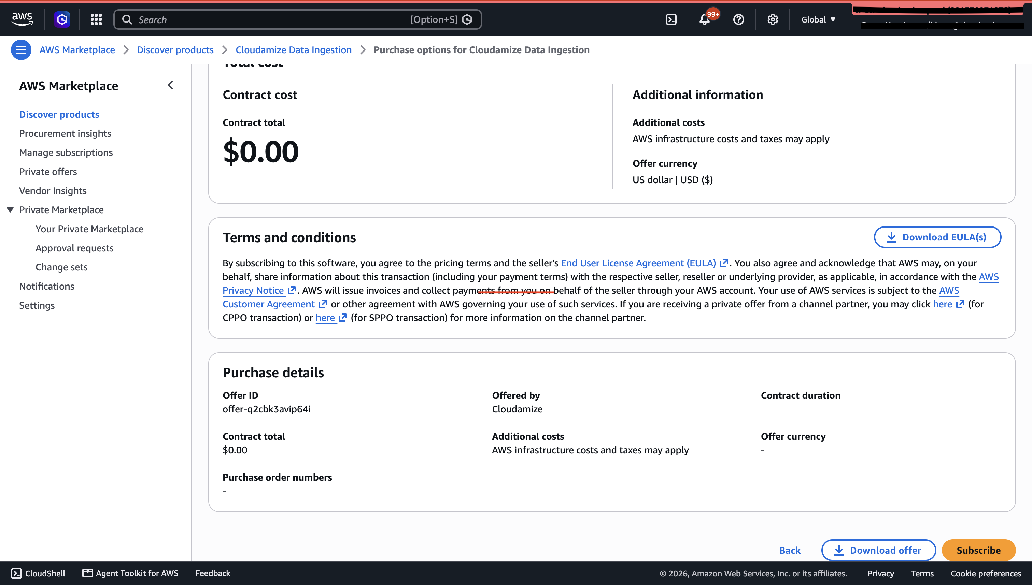The height and width of the screenshot is (585, 1032).
Task: Click the 'Contract cost' heading
Action: point(260,94)
